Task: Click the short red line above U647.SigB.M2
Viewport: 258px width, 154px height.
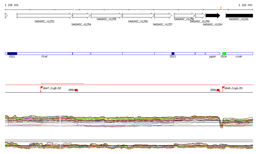Action: pyautogui.click(x=62, y=84)
